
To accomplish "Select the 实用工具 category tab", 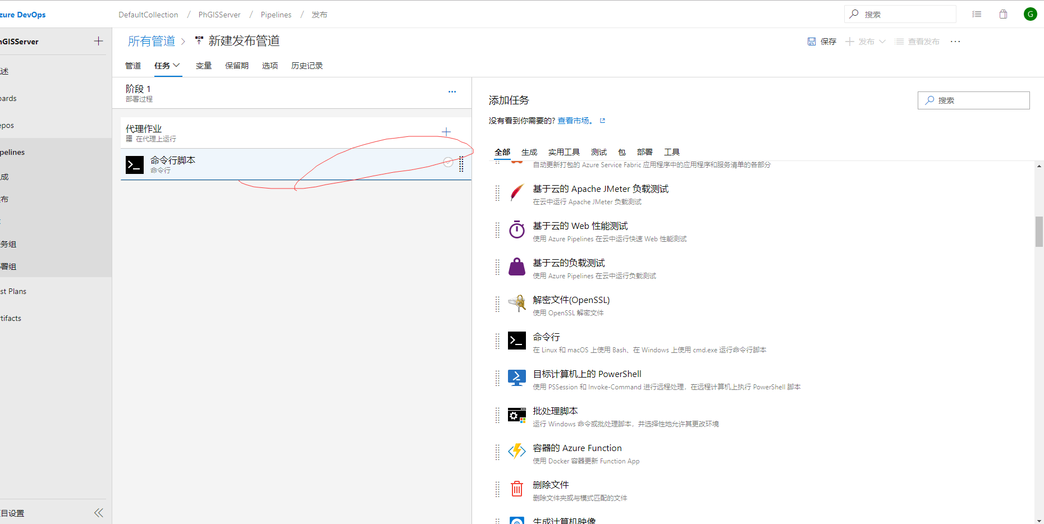I will point(564,152).
